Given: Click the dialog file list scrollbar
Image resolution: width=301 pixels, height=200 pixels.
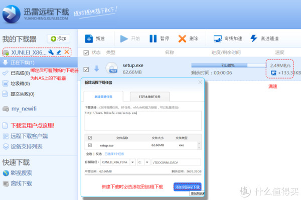Looking at the screenshot, I should (199, 145).
